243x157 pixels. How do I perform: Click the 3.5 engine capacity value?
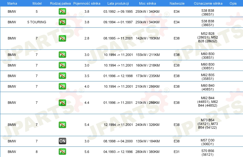87,76
